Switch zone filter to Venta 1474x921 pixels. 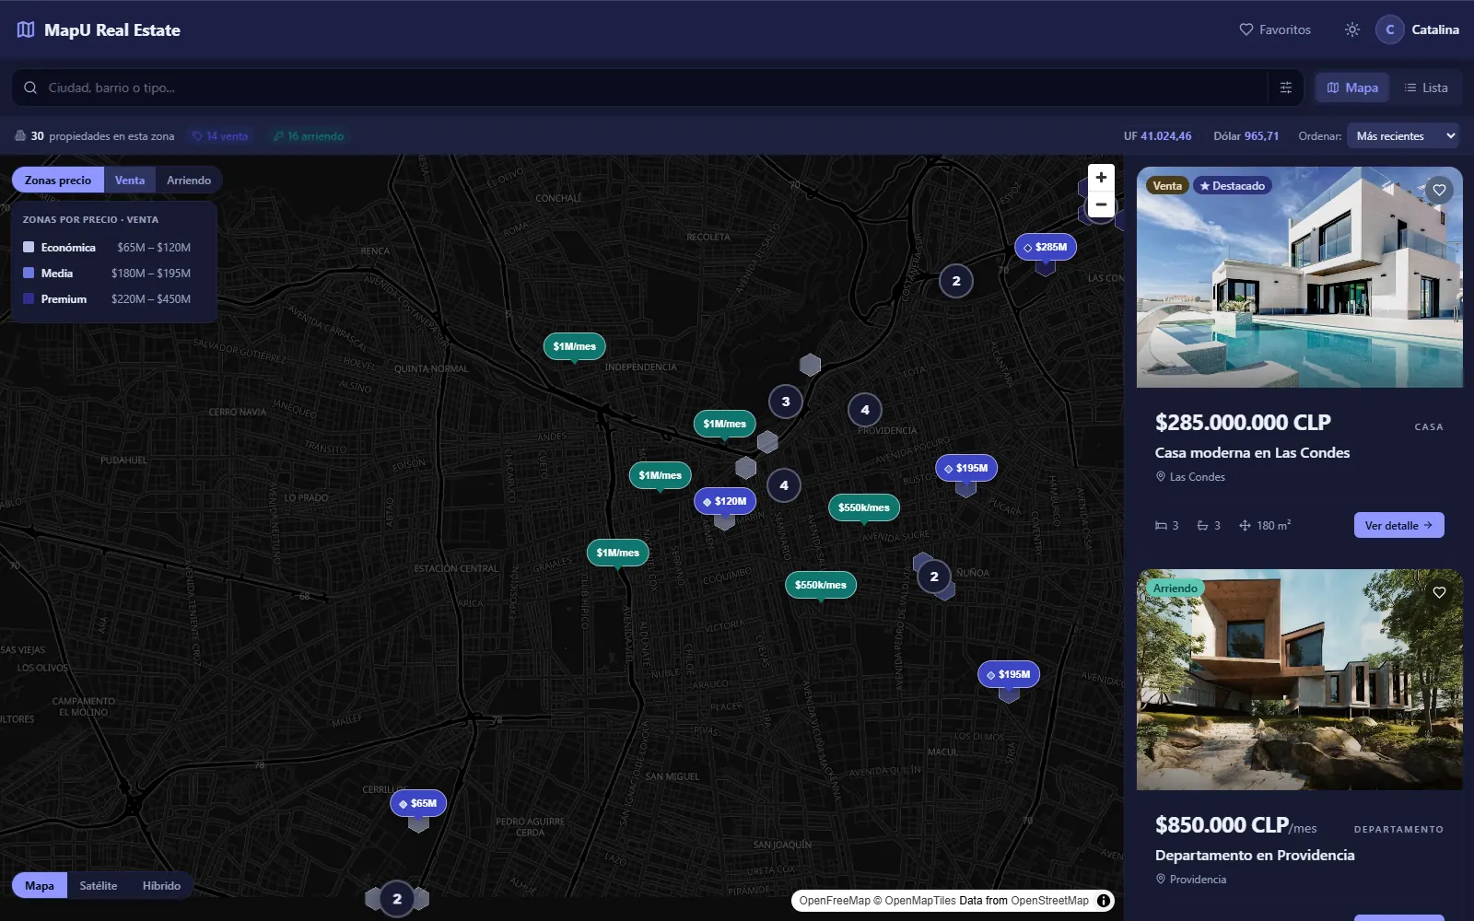pyautogui.click(x=130, y=181)
